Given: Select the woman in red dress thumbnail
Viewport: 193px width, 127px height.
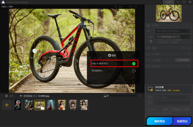Looking at the screenshot, I should point(51,105).
